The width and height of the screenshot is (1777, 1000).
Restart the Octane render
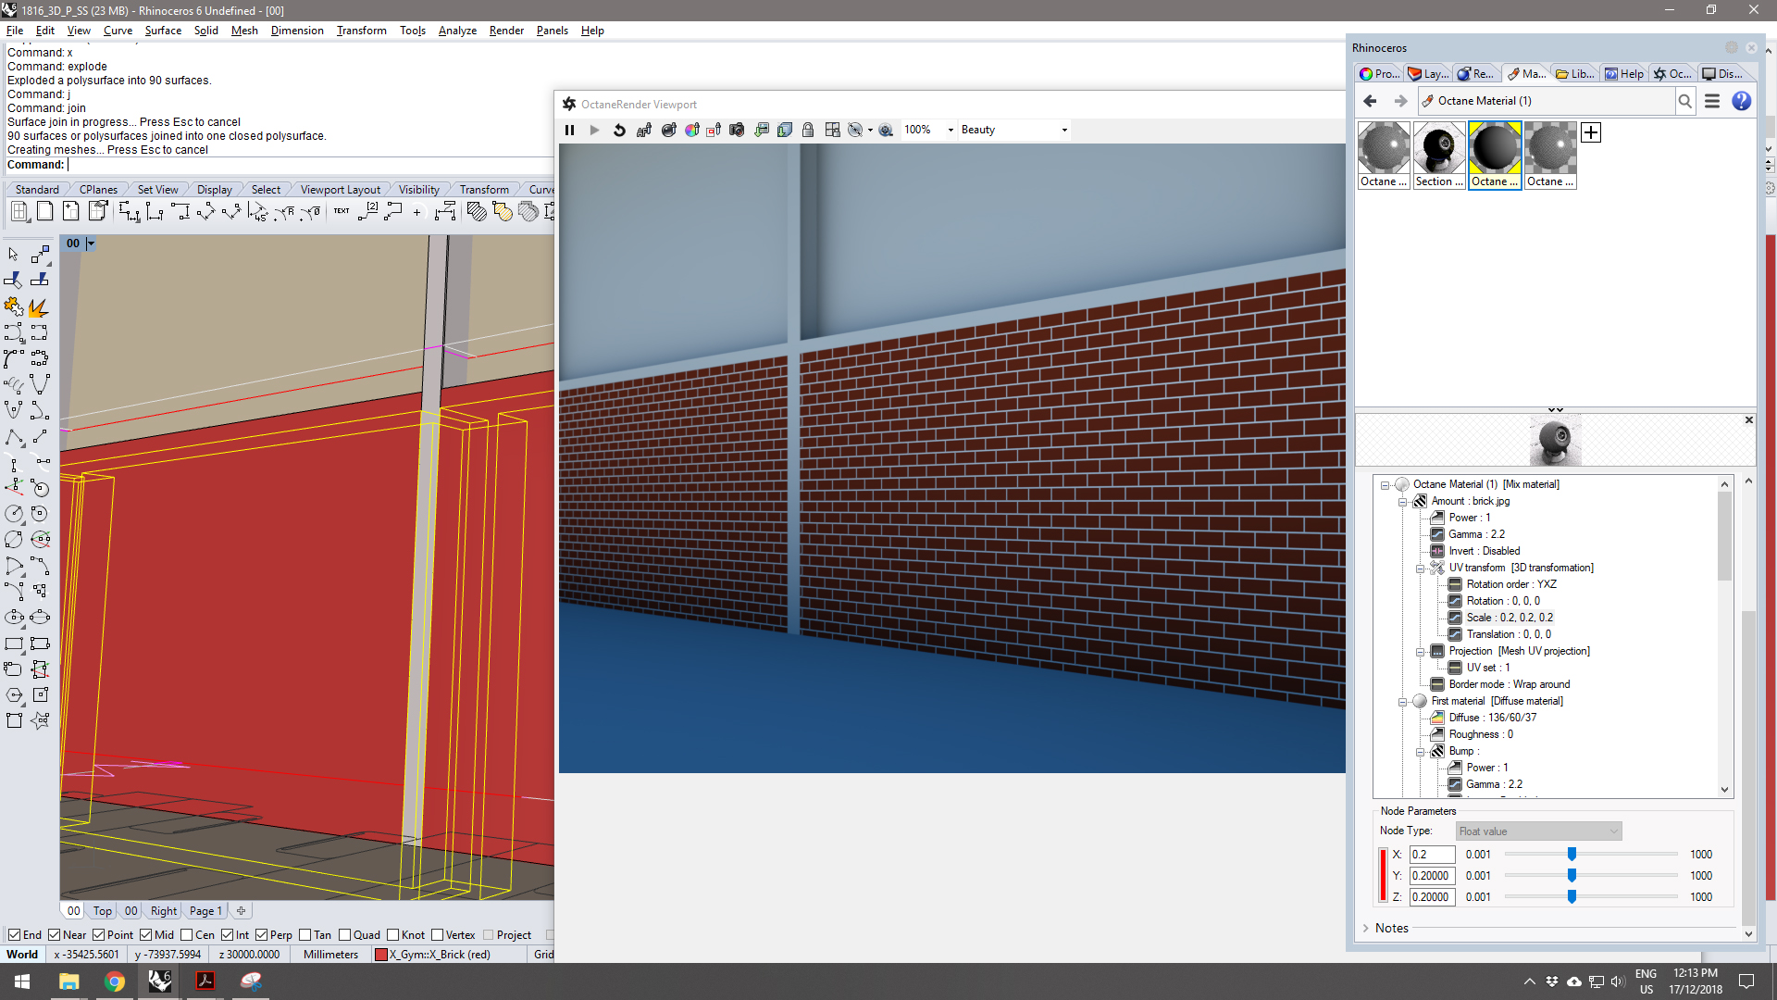click(x=619, y=130)
